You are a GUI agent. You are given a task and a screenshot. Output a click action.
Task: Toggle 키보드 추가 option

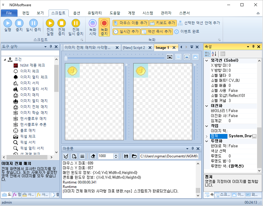[x=163, y=23]
